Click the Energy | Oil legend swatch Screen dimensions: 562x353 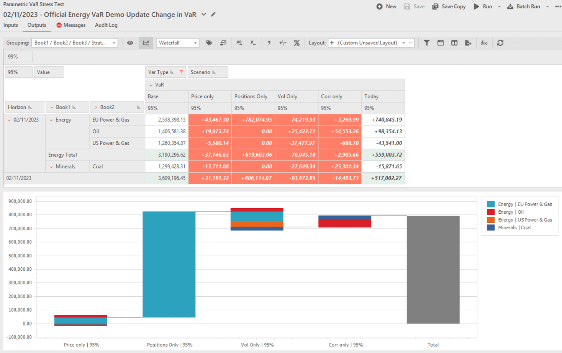490,212
